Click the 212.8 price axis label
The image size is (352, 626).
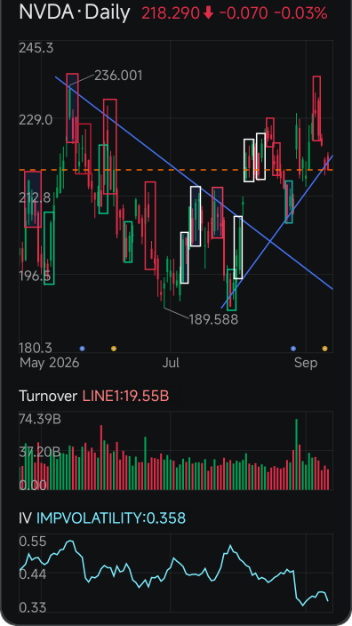(36, 197)
